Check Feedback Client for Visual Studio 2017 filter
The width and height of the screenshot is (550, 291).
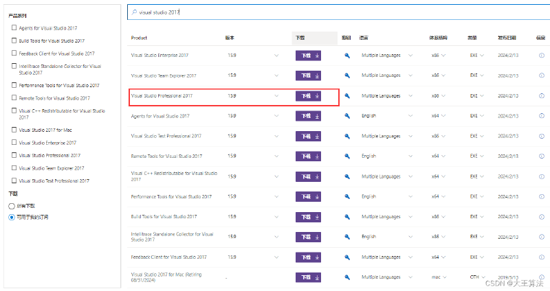pyautogui.click(x=14, y=53)
